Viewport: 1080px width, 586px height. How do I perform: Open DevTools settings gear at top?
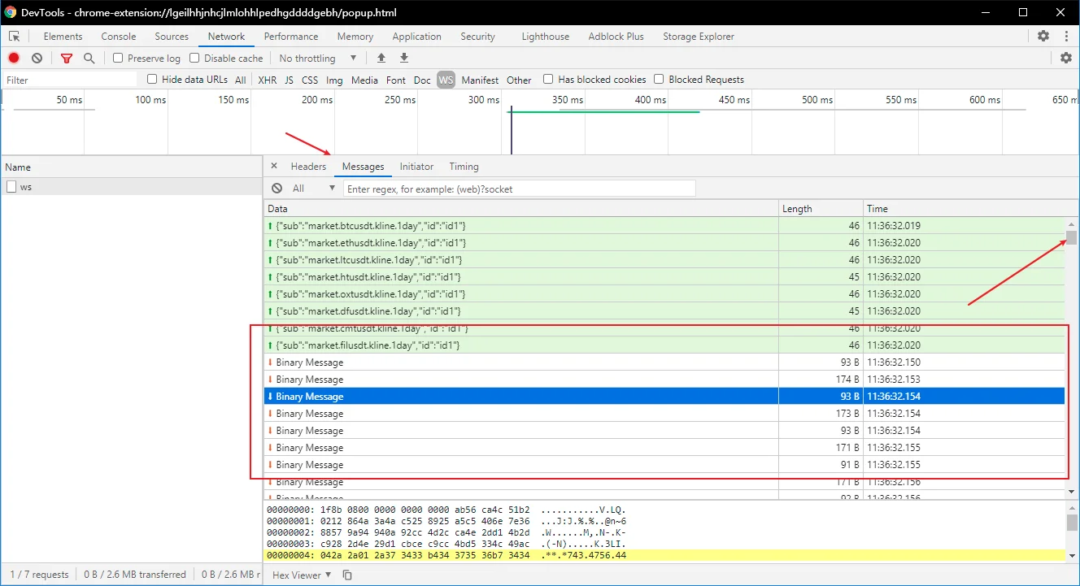pos(1043,36)
